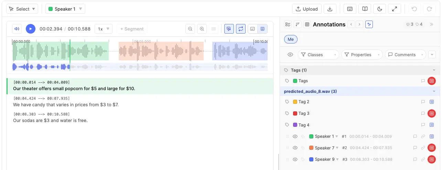Click the sparkle AI icon beside Annotations
This screenshot has height=170, width=442.
369,24
